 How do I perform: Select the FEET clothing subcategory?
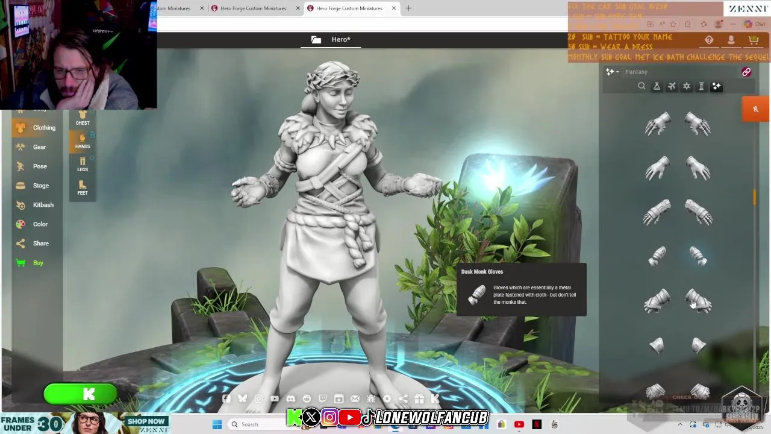click(83, 188)
